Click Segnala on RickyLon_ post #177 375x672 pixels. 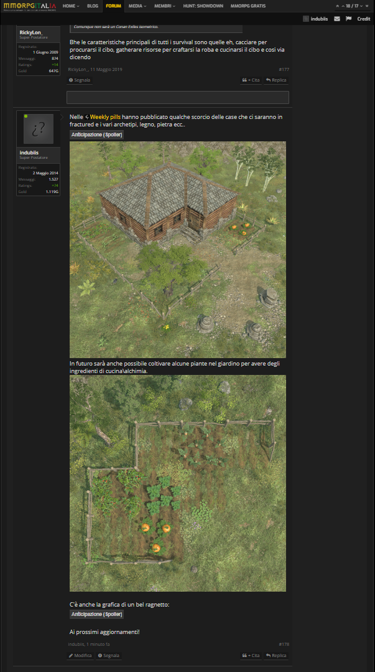tap(79, 80)
